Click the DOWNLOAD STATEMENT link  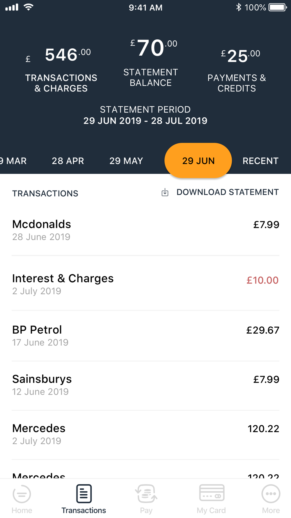(x=228, y=192)
